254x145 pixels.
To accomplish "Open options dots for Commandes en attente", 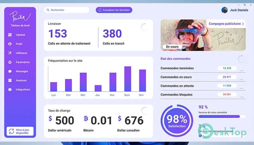I will 241,88.
